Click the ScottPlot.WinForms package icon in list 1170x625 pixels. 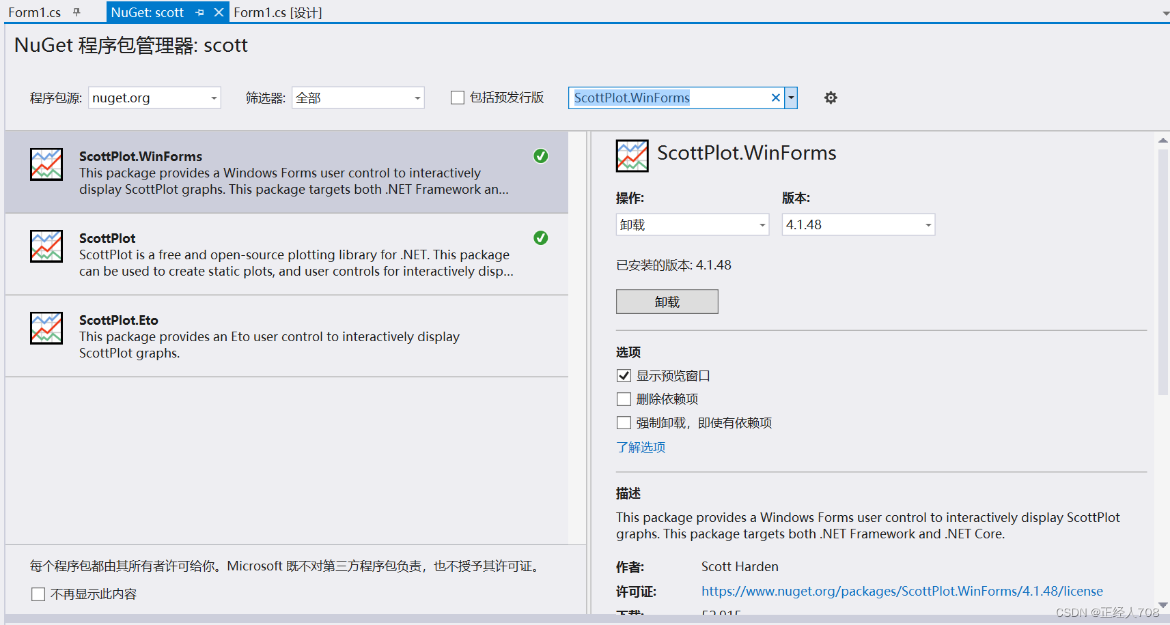(46, 164)
